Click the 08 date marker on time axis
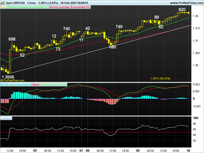204x153 pixels. tap(88, 150)
